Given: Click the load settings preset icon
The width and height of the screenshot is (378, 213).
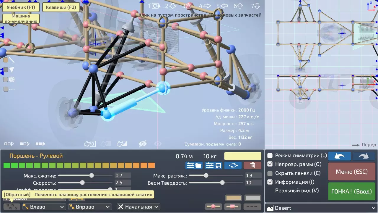Looking at the screenshot, I should point(194,165).
